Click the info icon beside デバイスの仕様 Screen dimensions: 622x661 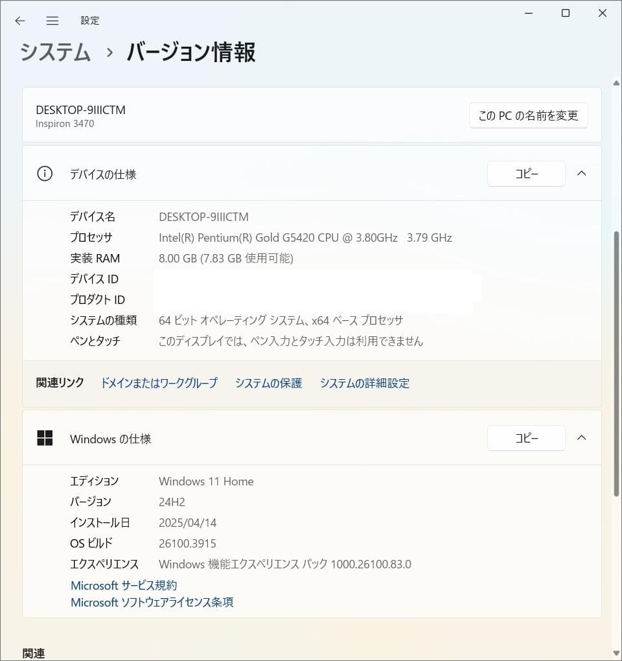[x=44, y=174]
